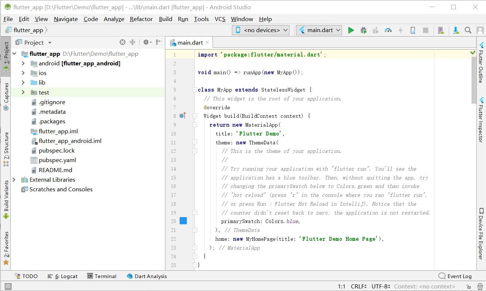The image size is (486, 291).
Task: Click the flutter_app breadcrumb in navigation bar
Action: 24,30
